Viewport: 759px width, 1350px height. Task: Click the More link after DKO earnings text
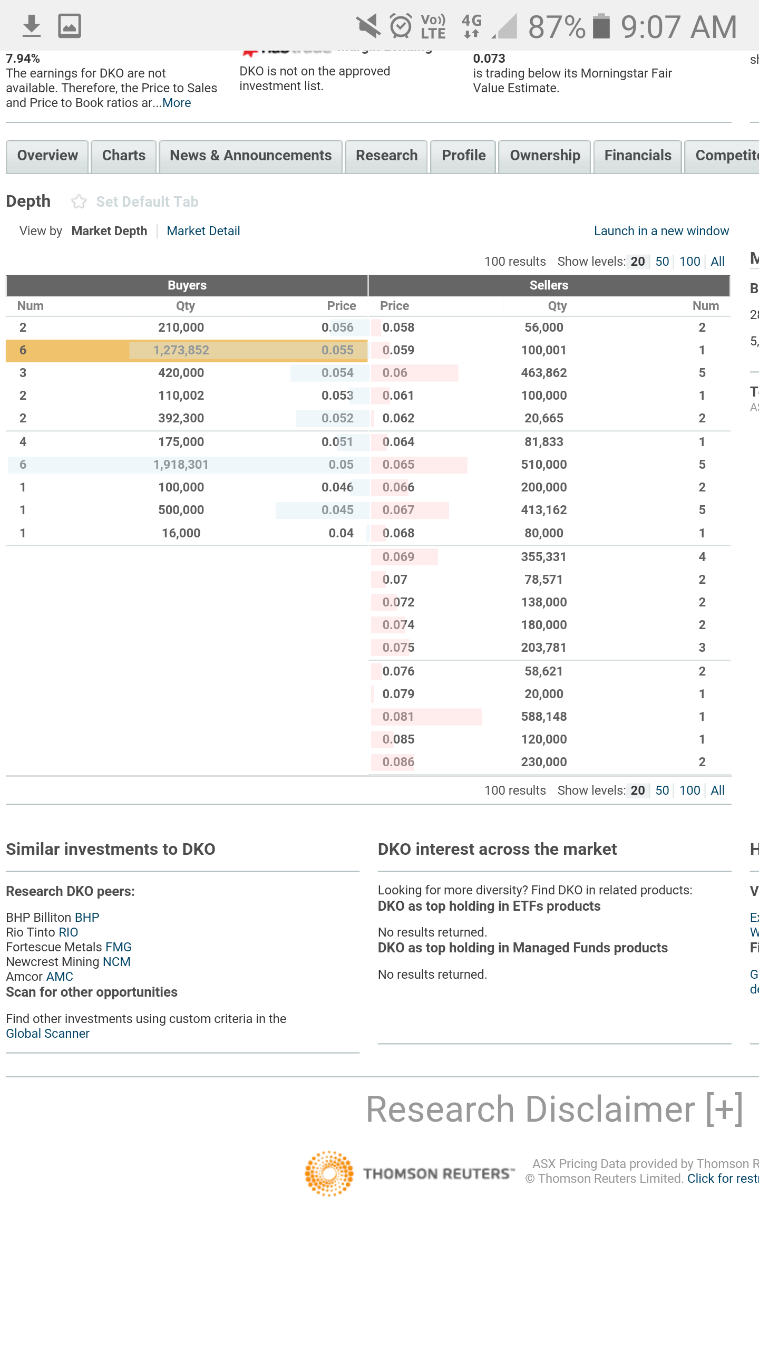click(177, 103)
